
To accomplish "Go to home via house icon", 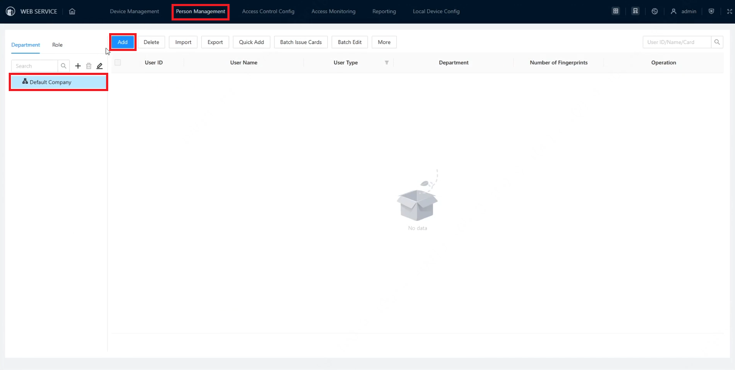I will [72, 11].
